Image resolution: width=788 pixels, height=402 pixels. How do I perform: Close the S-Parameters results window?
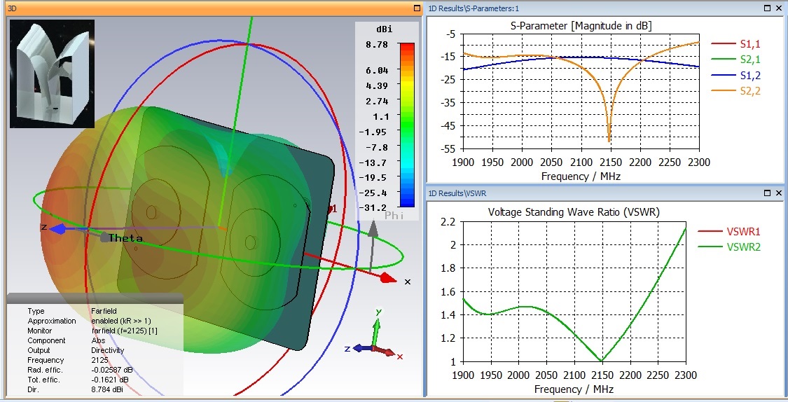pyautogui.click(x=779, y=8)
